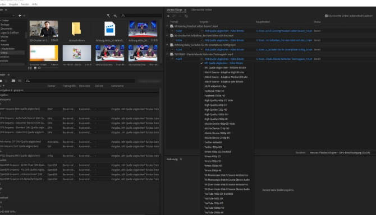Click H.264 format link for 3D Drucker
Image resolution: width=376 pixels, height=215 pixels.
pyautogui.click(x=179, y=40)
